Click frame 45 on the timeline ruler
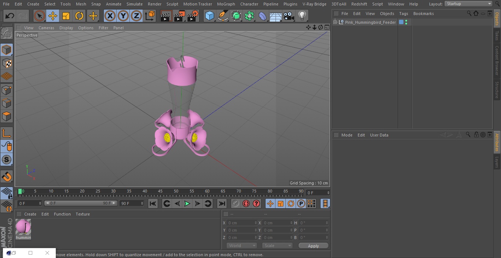 click(160, 191)
